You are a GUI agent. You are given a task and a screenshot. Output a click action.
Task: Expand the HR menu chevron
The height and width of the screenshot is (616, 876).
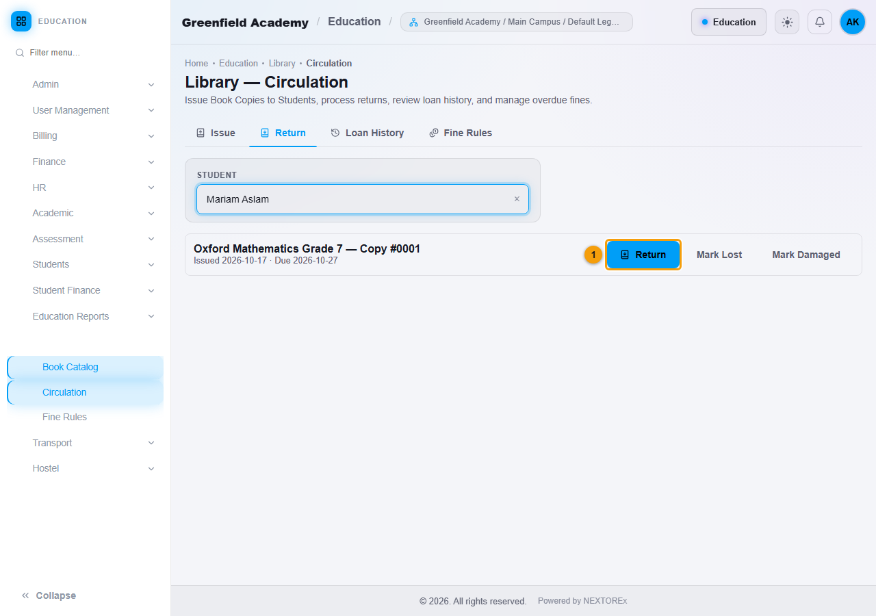151,188
